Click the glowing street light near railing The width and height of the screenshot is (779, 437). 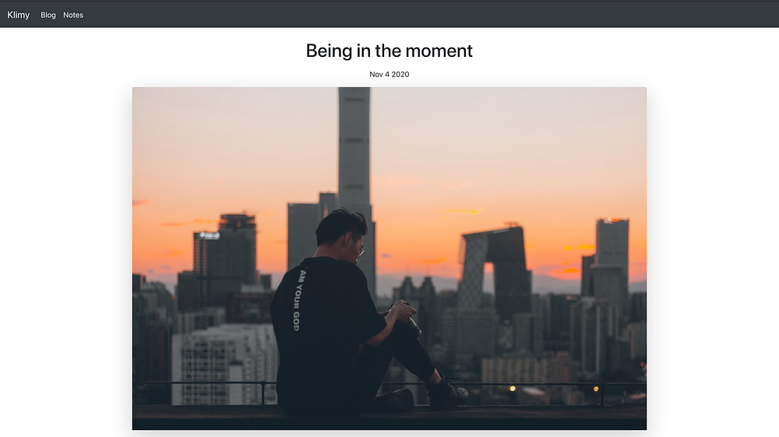[x=513, y=389]
